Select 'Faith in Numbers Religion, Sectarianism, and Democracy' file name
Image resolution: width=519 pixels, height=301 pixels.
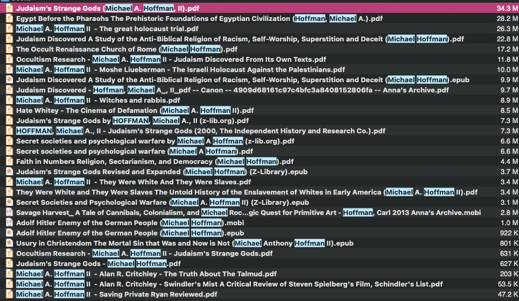pyautogui.click(x=155, y=162)
